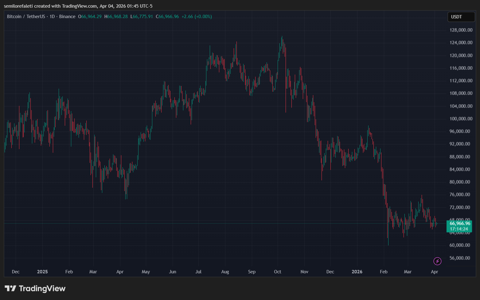The width and height of the screenshot is (480, 300).
Task: Click the Oct label on time axis
Action: click(x=278, y=272)
